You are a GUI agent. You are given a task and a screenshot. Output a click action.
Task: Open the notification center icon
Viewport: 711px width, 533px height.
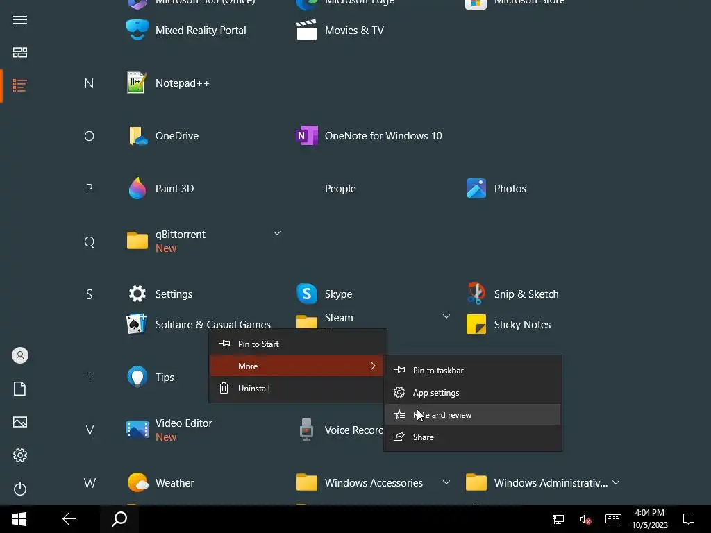[689, 519]
